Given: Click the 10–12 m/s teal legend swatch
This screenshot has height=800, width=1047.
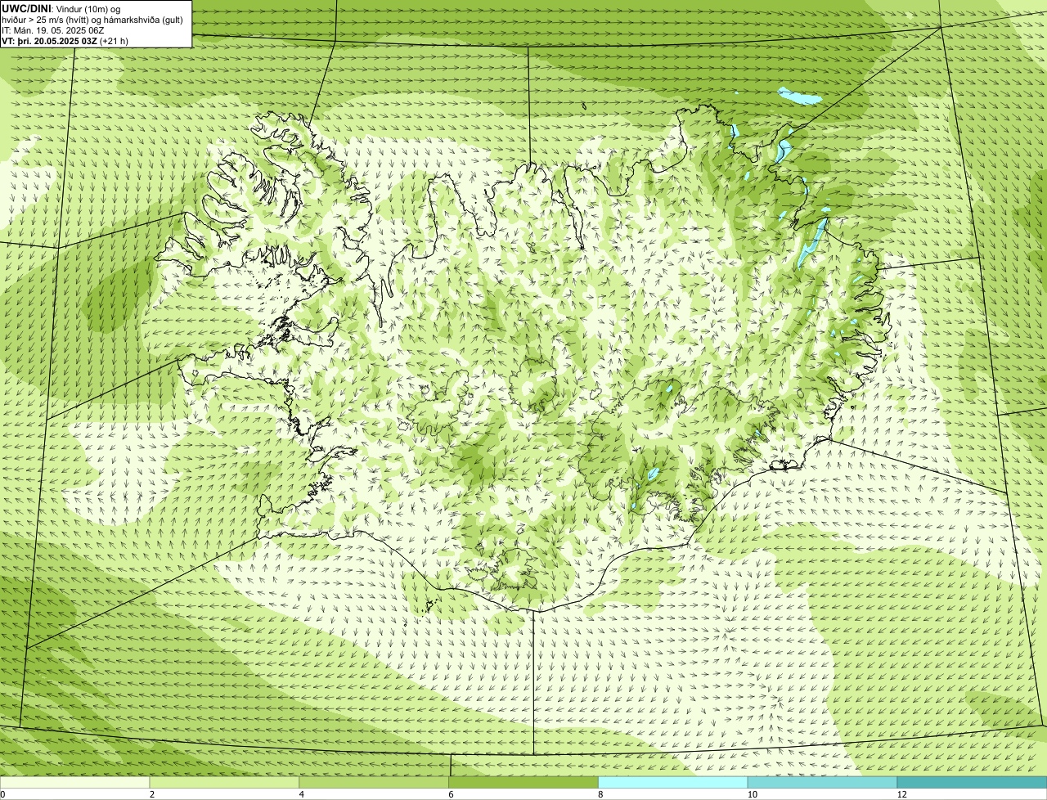Looking at the screenshot, I should 823,783.
